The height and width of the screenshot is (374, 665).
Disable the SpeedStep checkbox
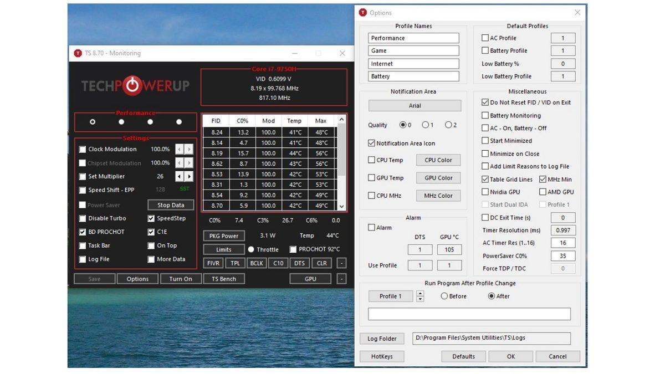[x=151, y=218]
